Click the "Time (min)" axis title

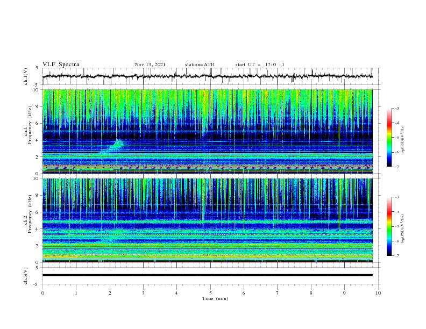[215, 298]
